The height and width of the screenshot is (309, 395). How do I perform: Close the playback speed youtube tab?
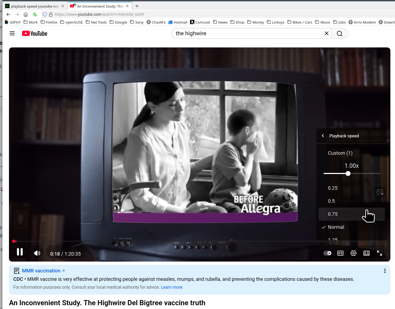[x=63, y=6]
